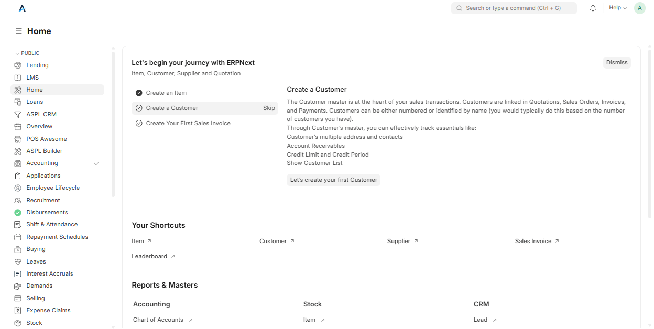Screen dimensions: 654x329
Task: Expand the Accounting sidebar chevron
Action: coord(96,163)
